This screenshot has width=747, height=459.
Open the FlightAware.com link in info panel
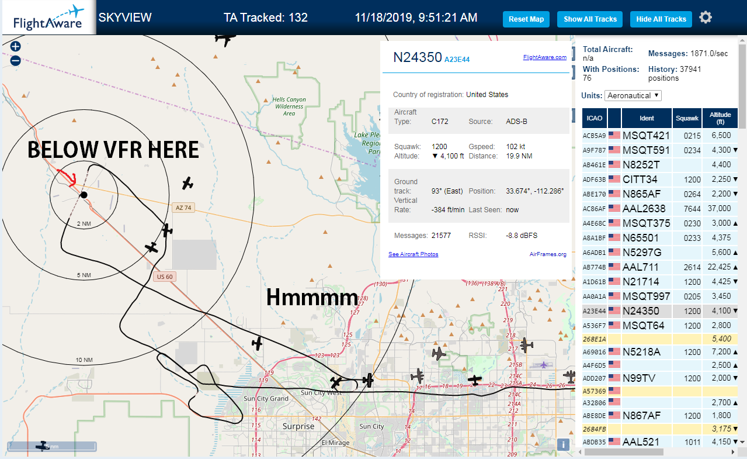(x=545, y=57)
